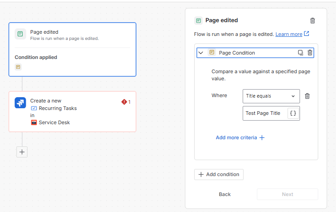Click the Next button
Image resolution: width=336 pixels, height=212 pixels.
coord(288,194)
